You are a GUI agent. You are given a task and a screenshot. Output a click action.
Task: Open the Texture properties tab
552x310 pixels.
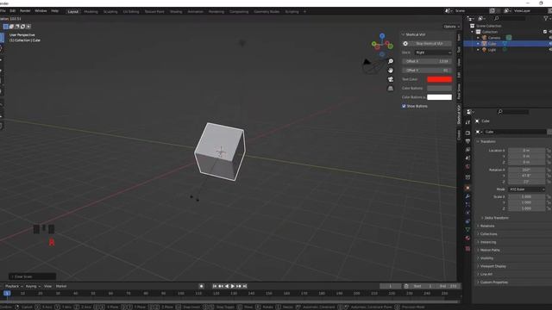click(x=467, y=249)
